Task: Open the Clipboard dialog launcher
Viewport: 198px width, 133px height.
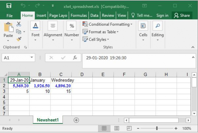Action: (x=25, y=47)
